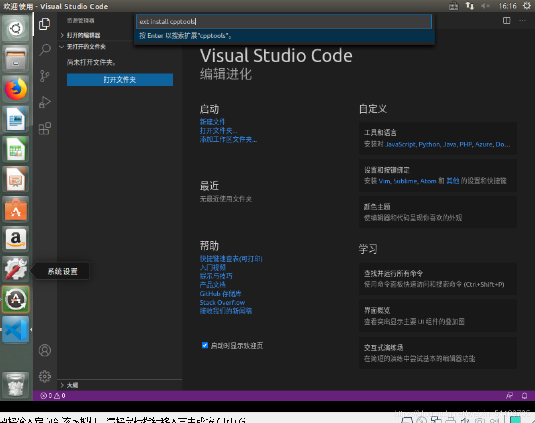Open the feedback icon in status bar

509,396
